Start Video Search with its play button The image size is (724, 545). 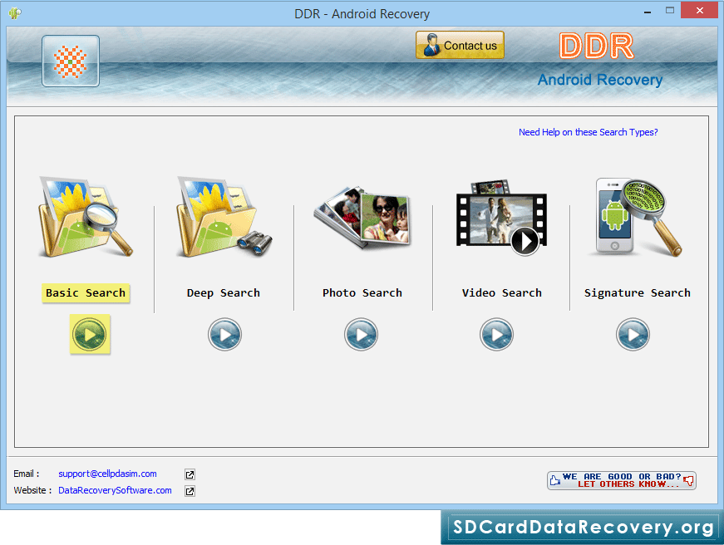click(496, 334)
